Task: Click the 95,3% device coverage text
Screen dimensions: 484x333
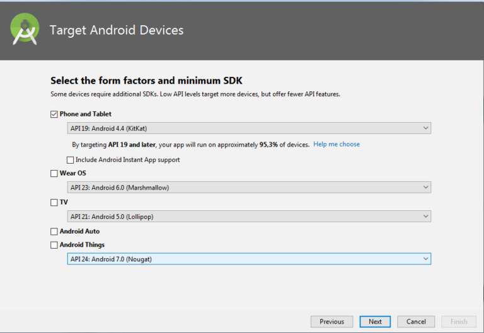Action: 270,144
